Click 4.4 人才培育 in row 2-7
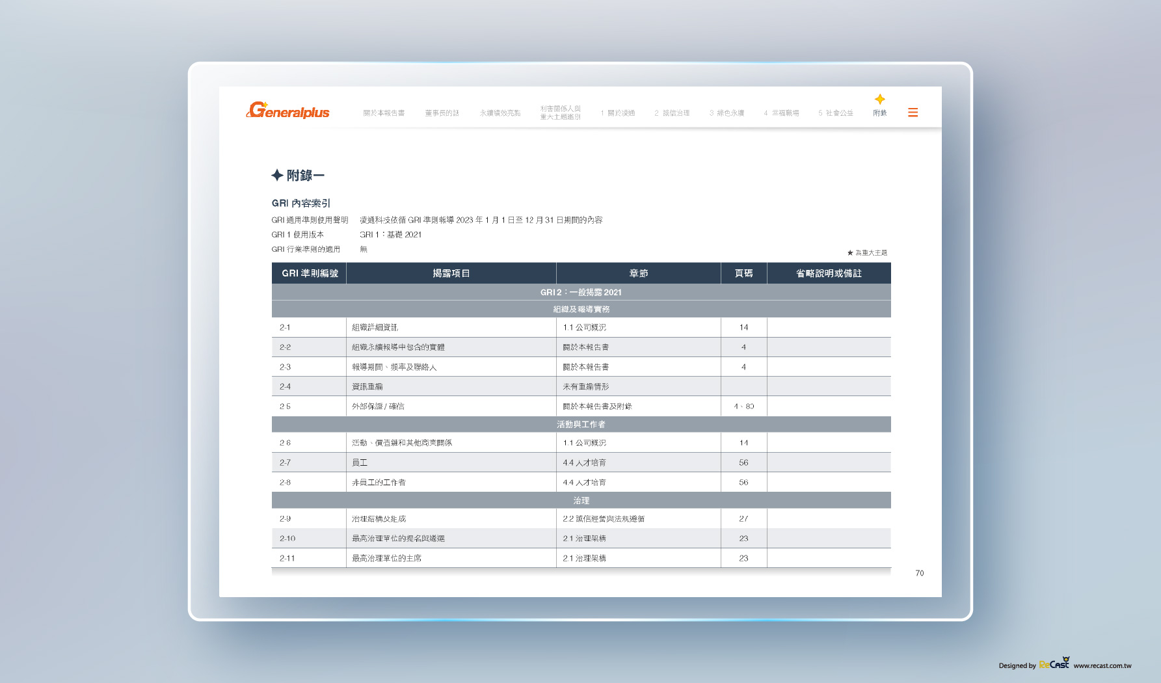The width and height of the screenshot is (1161, 683). click(584, 462)
